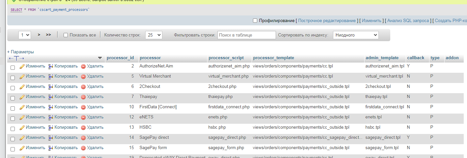This screenshot has width=467, height=158.
Task: Click delete icon for HSBC row
Action: click(83, 127)
